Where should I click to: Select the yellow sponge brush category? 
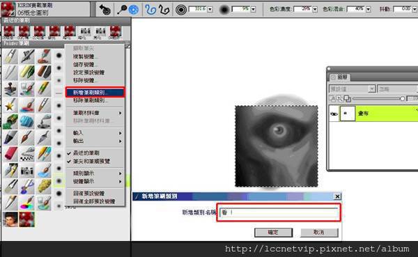[x=43, y=187]
